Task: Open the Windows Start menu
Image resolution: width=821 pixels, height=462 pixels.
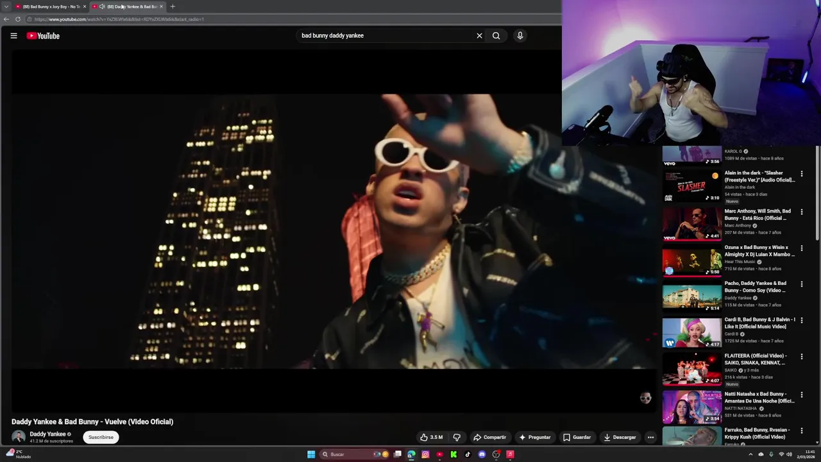Action: pyautogui.click(x=311, y=454)
